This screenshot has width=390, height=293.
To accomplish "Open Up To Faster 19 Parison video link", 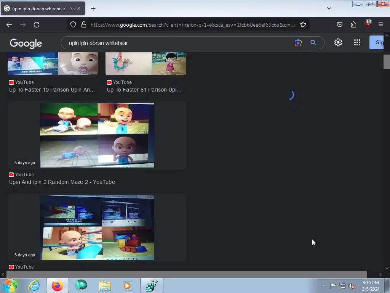I will 52,90.
